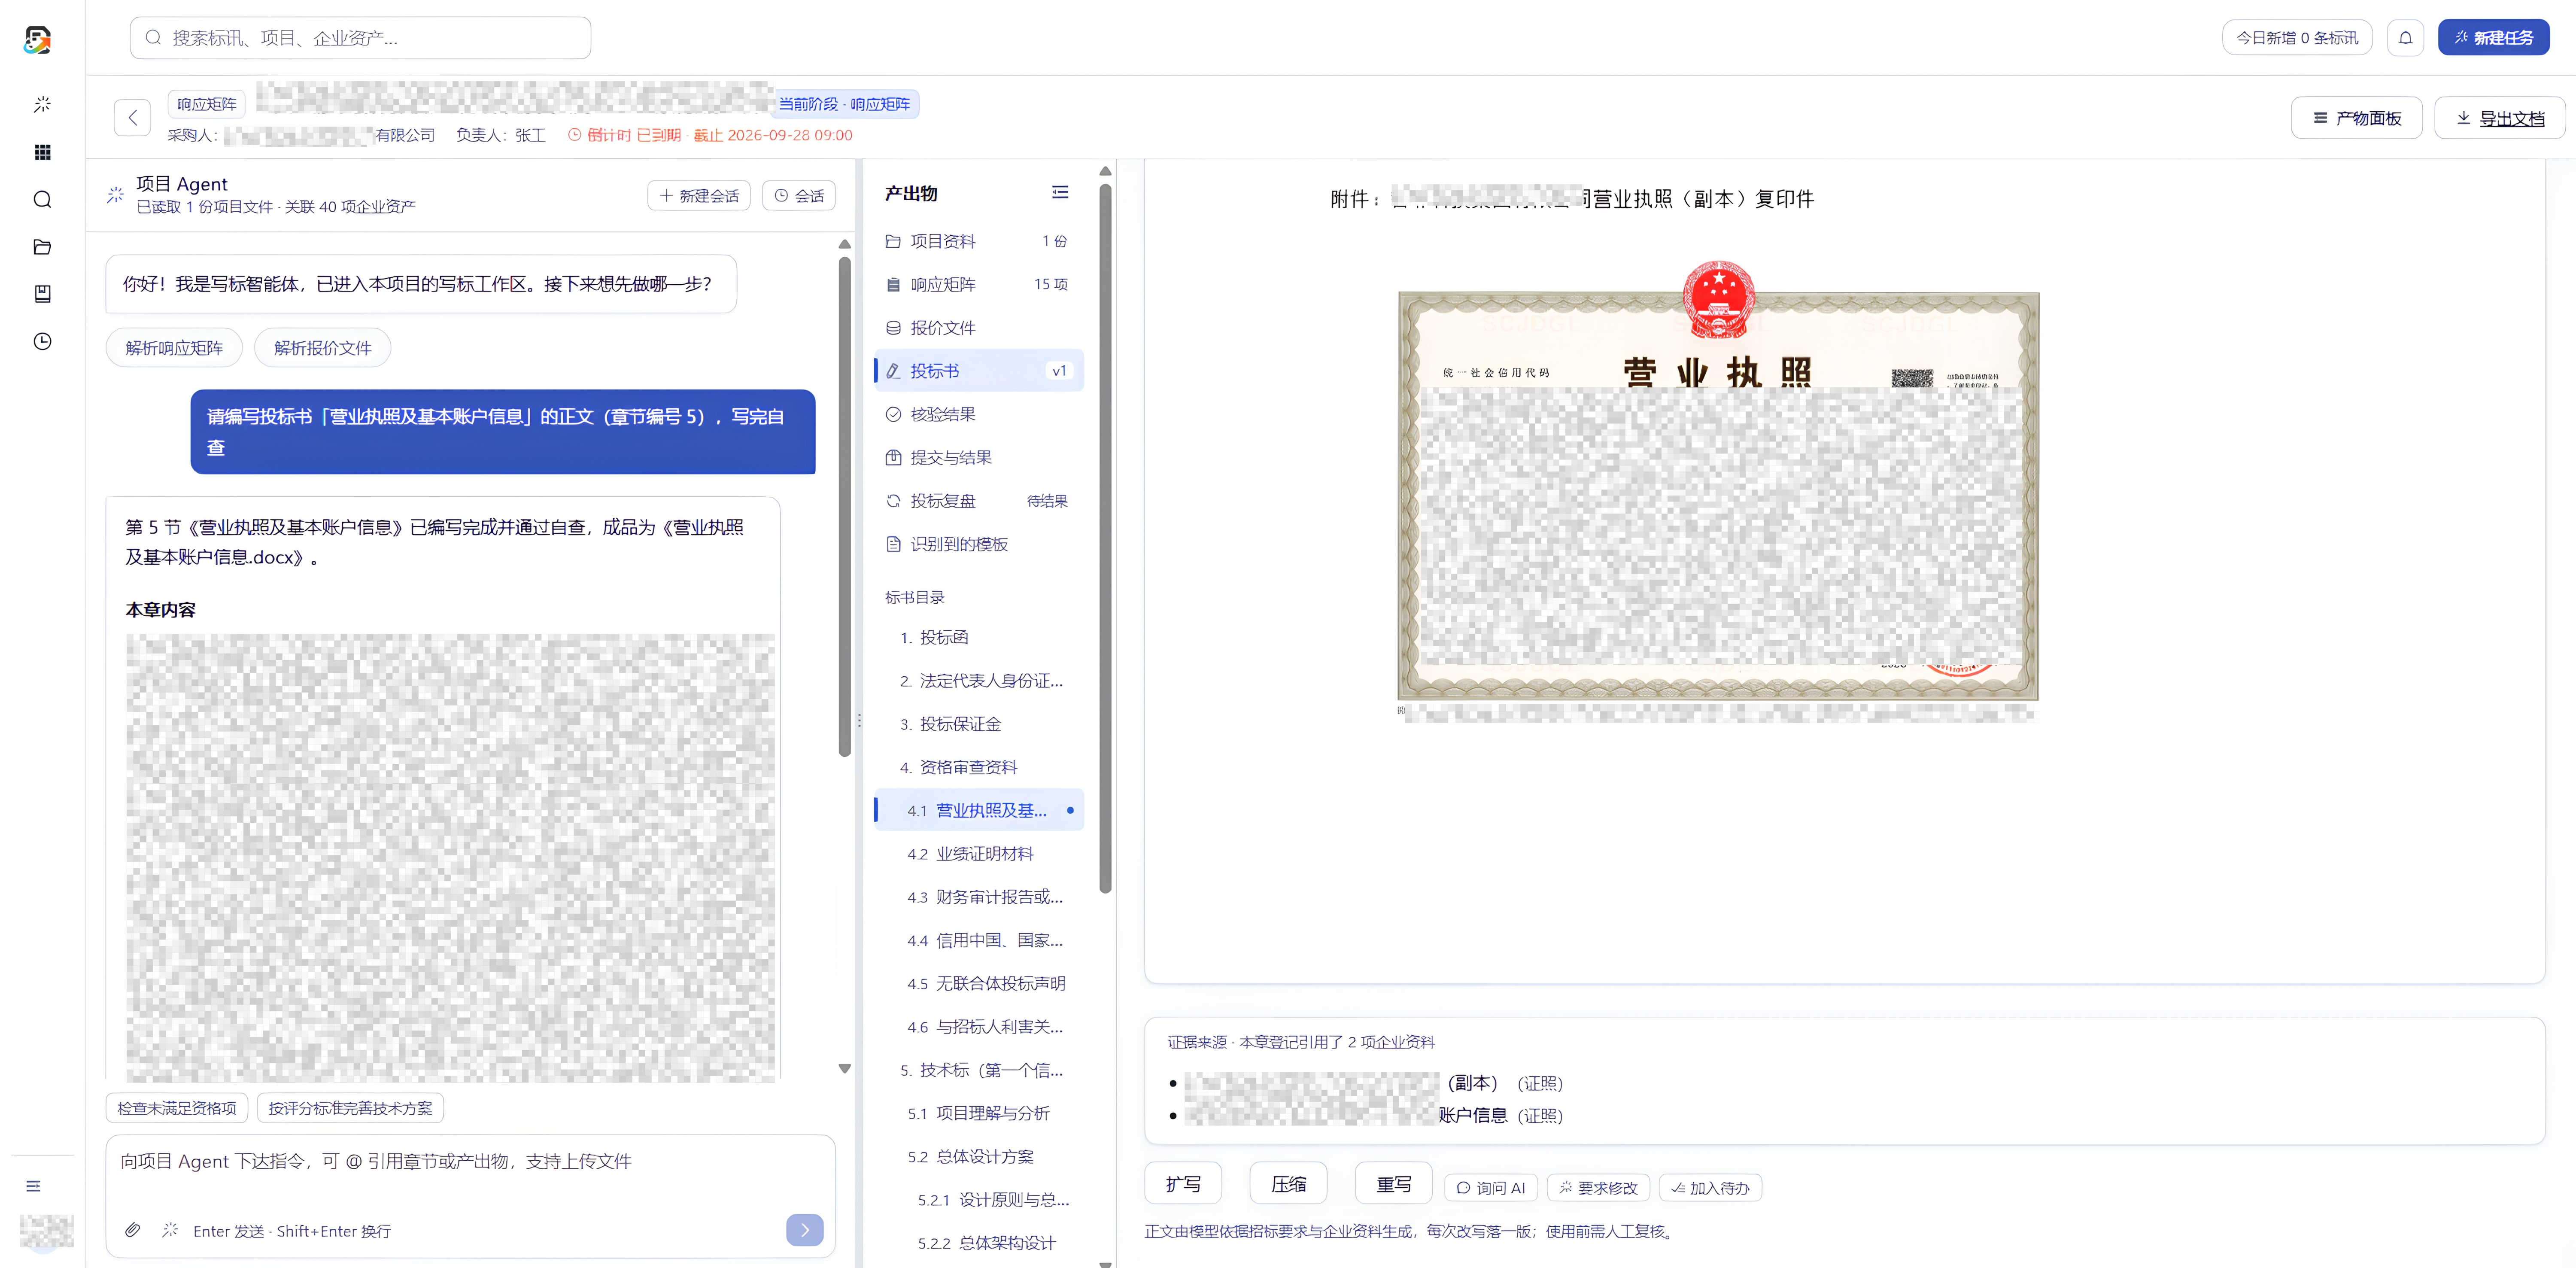Image resolution: width=2576 pixels, height=1268 pixels.
Task: Select section 5.2.2 总体架构设计
Action: (978, 1243)
